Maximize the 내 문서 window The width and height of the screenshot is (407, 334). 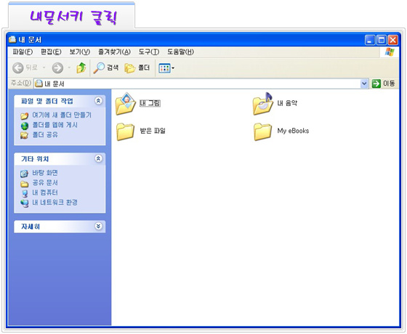382,40
